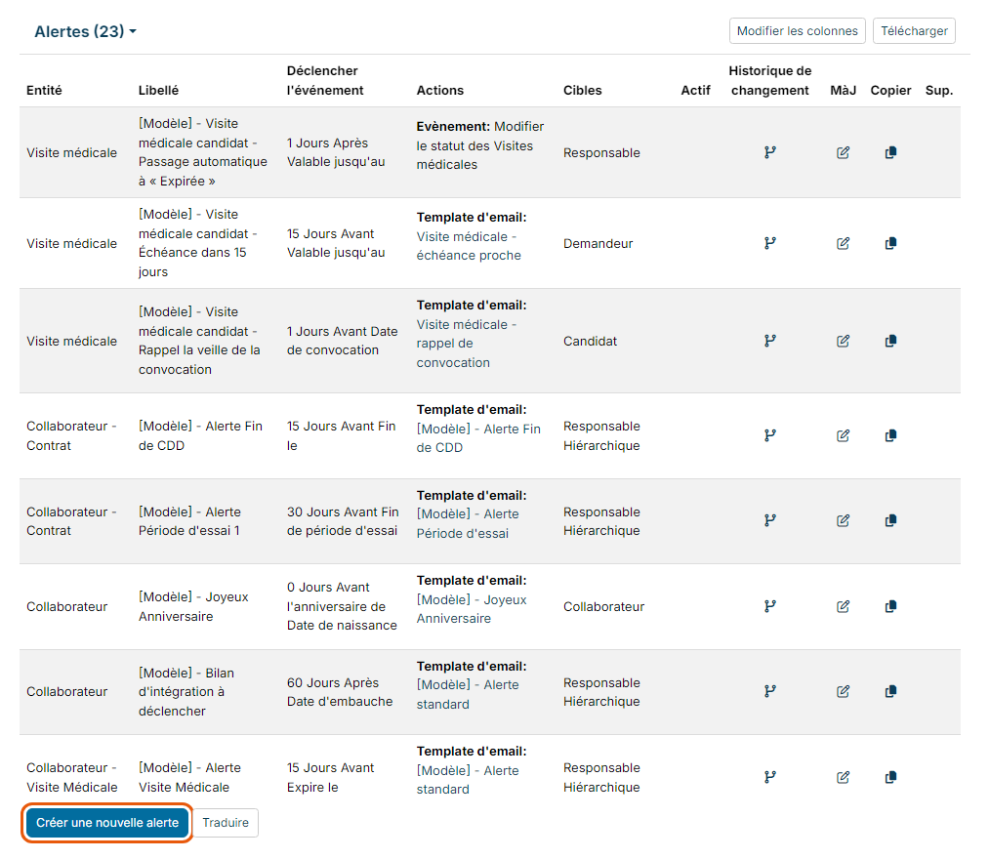Click the 60 Jours Après Date d'embauche cell
Viewport: 990px width, 859px height.
coord(340,692)
